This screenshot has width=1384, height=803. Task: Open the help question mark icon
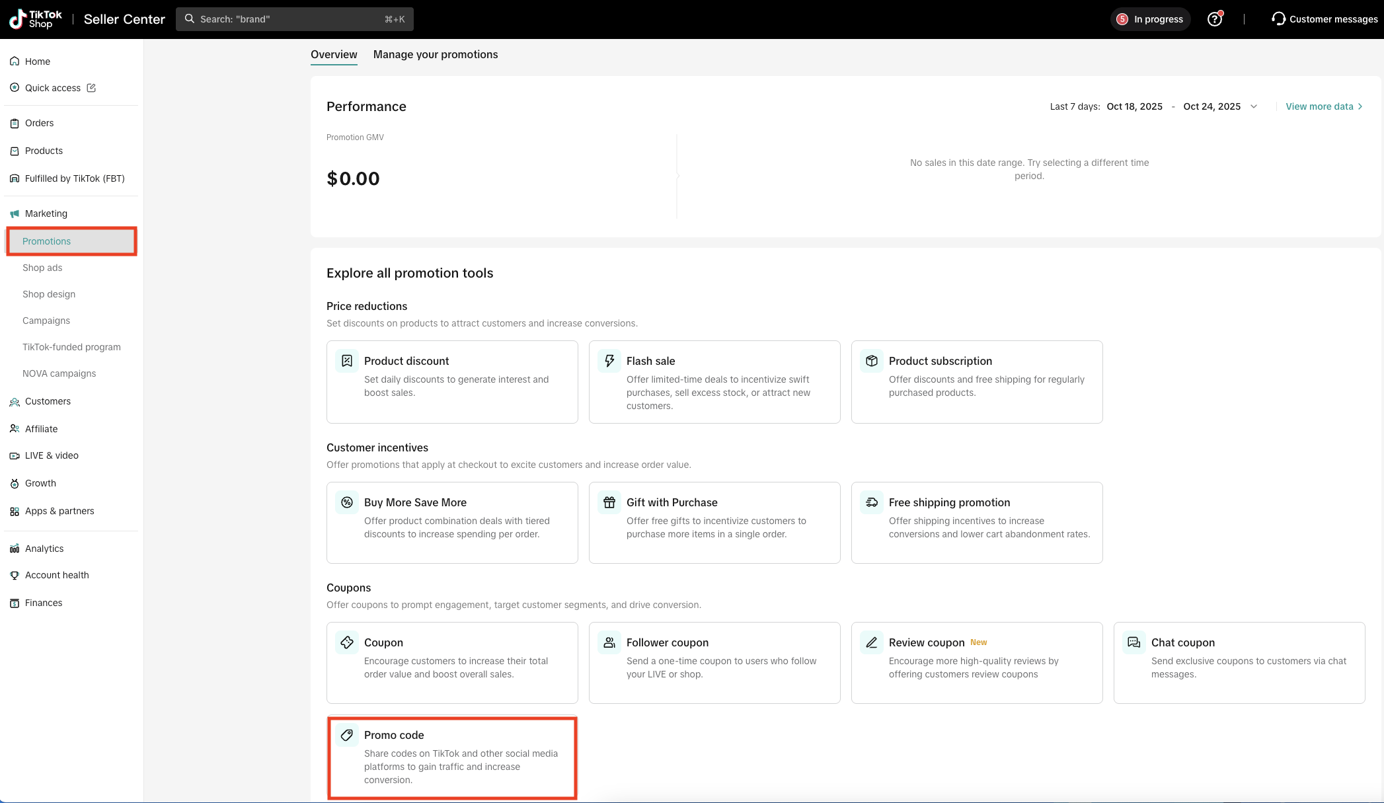click(x=1214, y=19)
